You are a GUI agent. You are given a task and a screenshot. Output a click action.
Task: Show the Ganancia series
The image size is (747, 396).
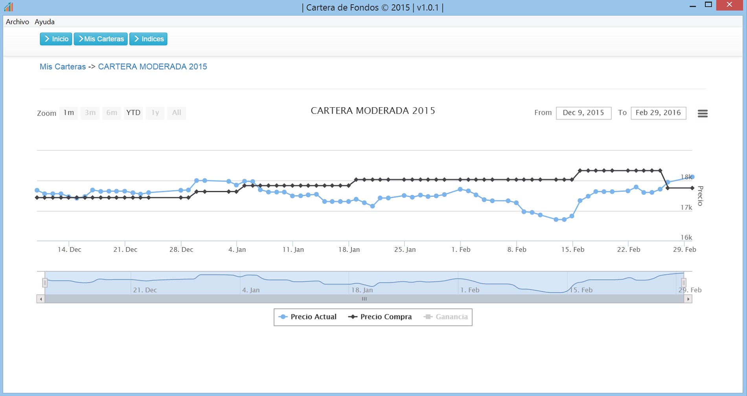point(446,317)
